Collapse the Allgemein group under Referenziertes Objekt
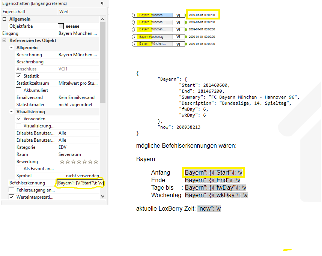 tap(12, 48)
